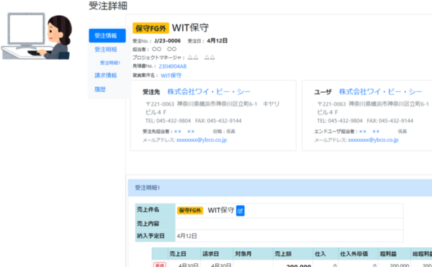Open the 履歴 sidebar item
The width and height of the screenshot is (432, 267).
[x=100, y=89]
